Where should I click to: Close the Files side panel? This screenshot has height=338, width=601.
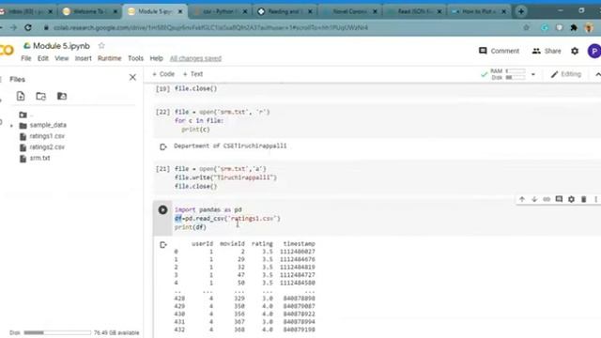[x=132, y=77]
